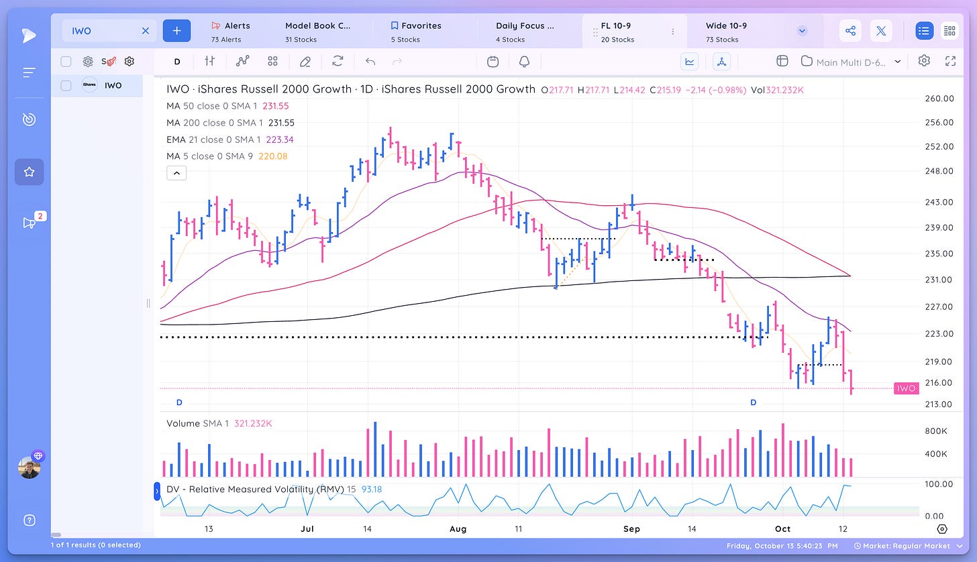977x562 pixels.
Task: Open the hamburger menu in the left sidebar
Action: pos(29,72)
